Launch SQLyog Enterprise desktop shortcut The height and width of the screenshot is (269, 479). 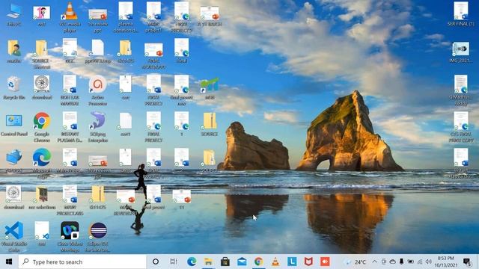[x=98, y=126]
